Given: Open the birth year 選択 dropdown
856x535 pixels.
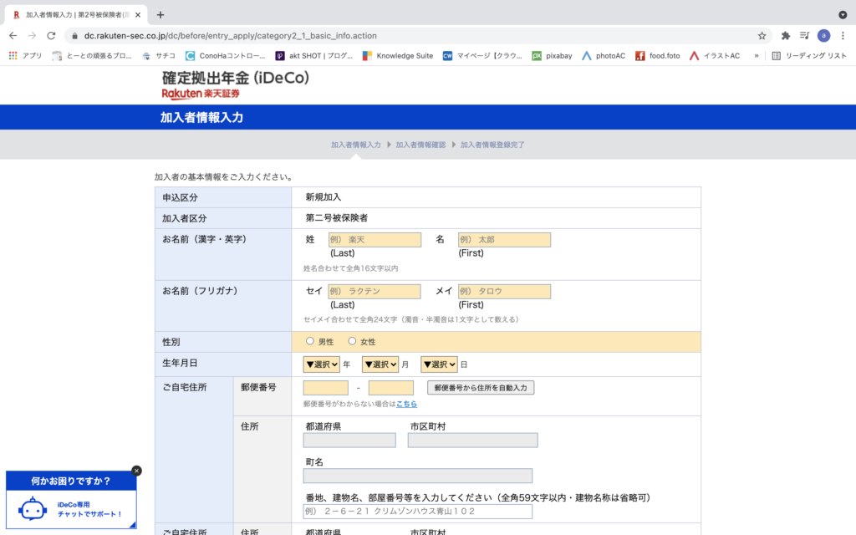Looking at the screenshot, I should pos(322,364).
